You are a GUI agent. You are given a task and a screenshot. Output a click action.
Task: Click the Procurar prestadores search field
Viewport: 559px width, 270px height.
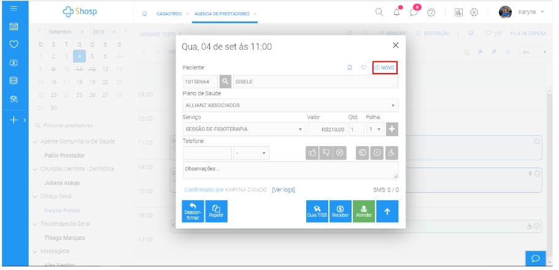point(67,126)
